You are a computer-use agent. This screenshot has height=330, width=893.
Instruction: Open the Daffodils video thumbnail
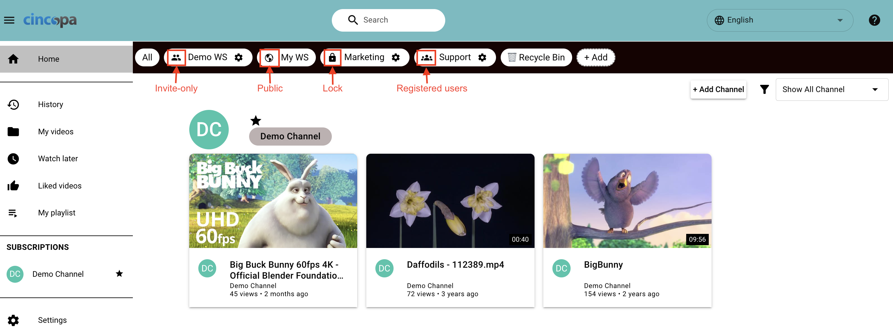pos(450,201)
